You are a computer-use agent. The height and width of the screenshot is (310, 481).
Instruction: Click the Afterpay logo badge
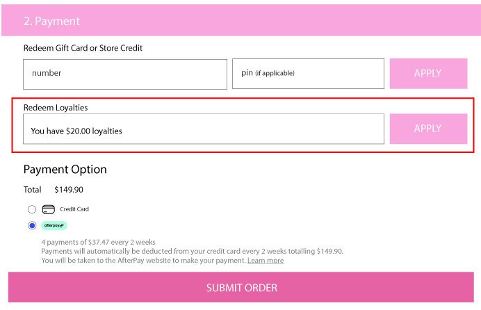click(54, 225)
